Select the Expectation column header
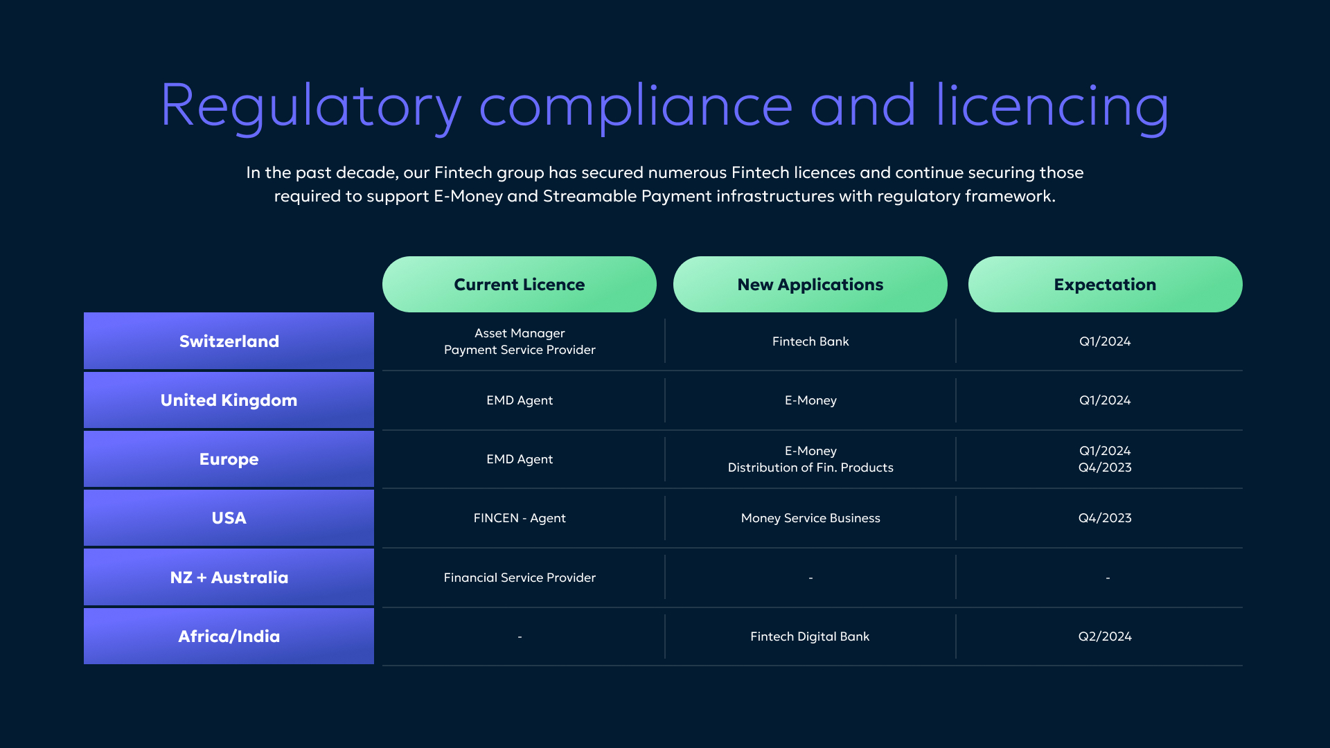This screenshot has height=748, width=1330. point(1105,285)
